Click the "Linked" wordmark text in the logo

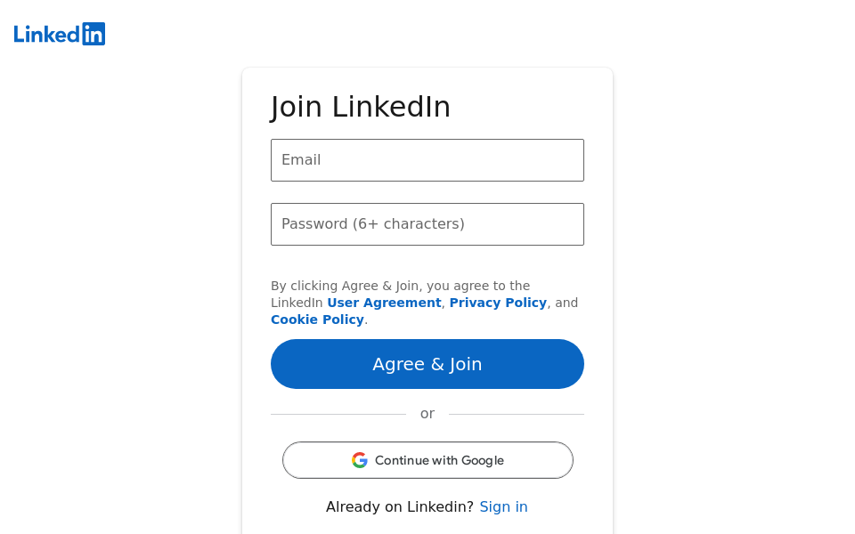pyautogui.click(x=47, y=34)
